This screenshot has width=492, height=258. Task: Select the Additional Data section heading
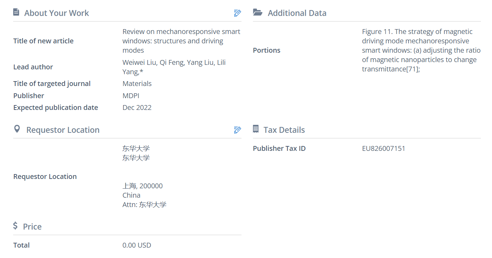pos(297,13)
